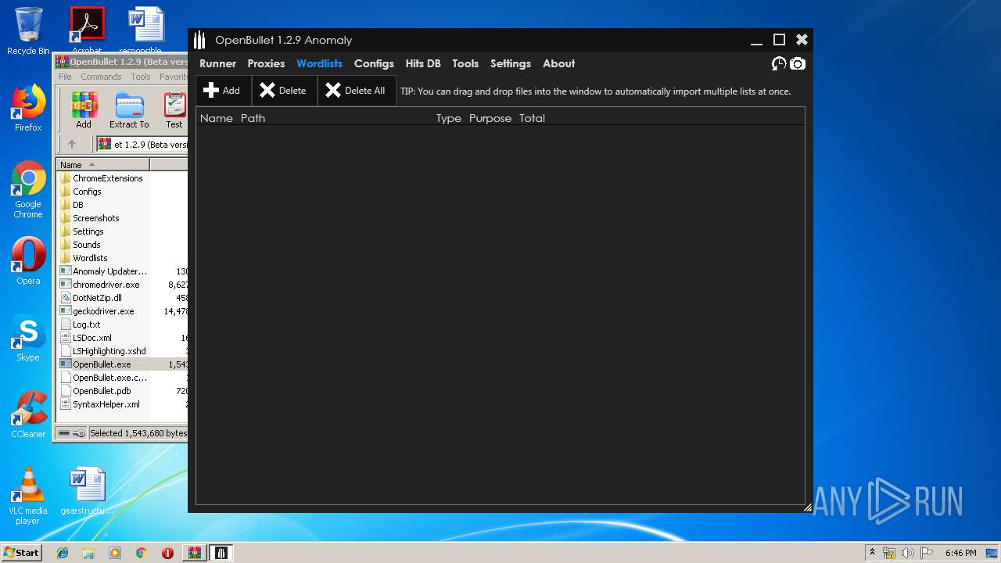Screen dimensions: 1001x563
Task: Open the Opera desktop shortcut
Action: [x=28, y=261]
